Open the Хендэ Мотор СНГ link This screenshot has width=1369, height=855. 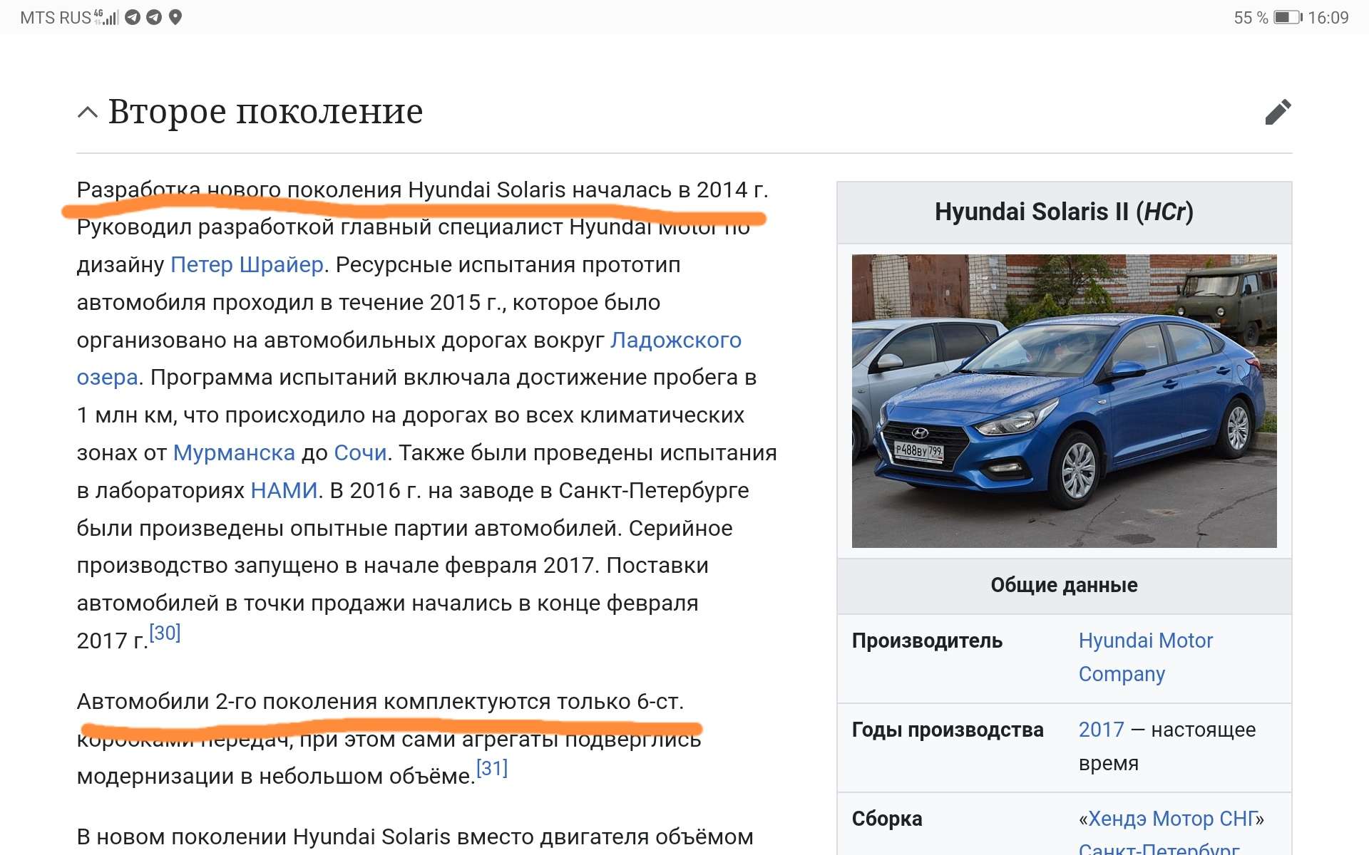(x=1171, y=819)
